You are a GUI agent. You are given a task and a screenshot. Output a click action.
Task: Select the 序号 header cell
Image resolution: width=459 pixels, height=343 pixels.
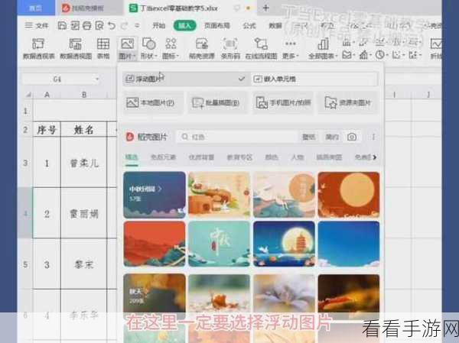coord(47,130)
